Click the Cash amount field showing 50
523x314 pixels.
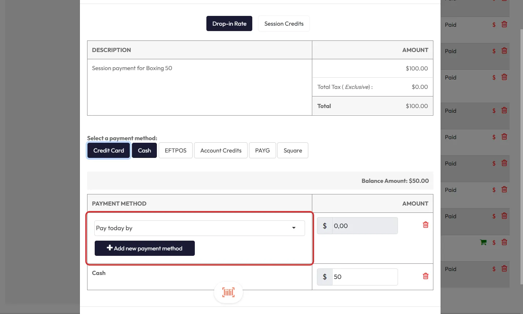pyautogui.click(x=364, y=277)
